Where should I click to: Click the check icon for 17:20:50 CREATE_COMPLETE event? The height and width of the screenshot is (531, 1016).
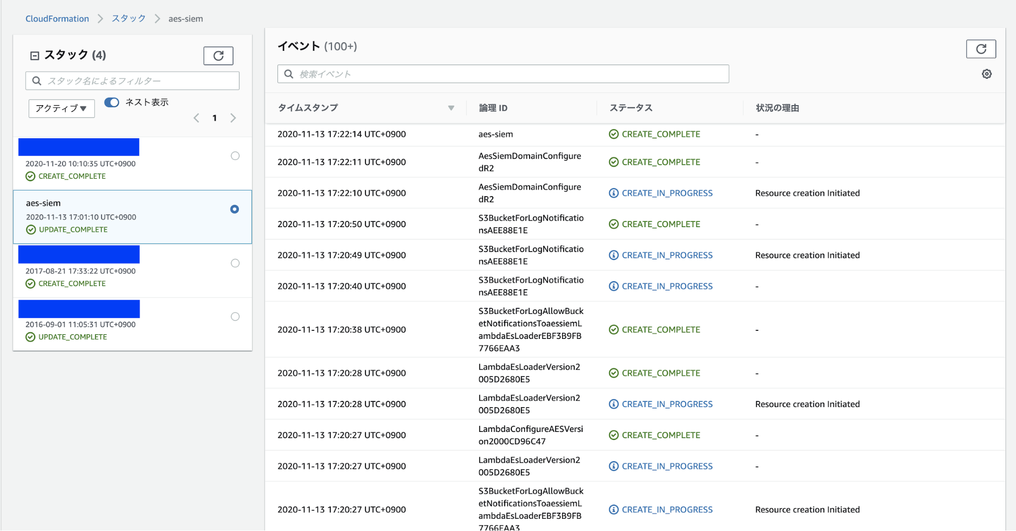click(613, 224)
